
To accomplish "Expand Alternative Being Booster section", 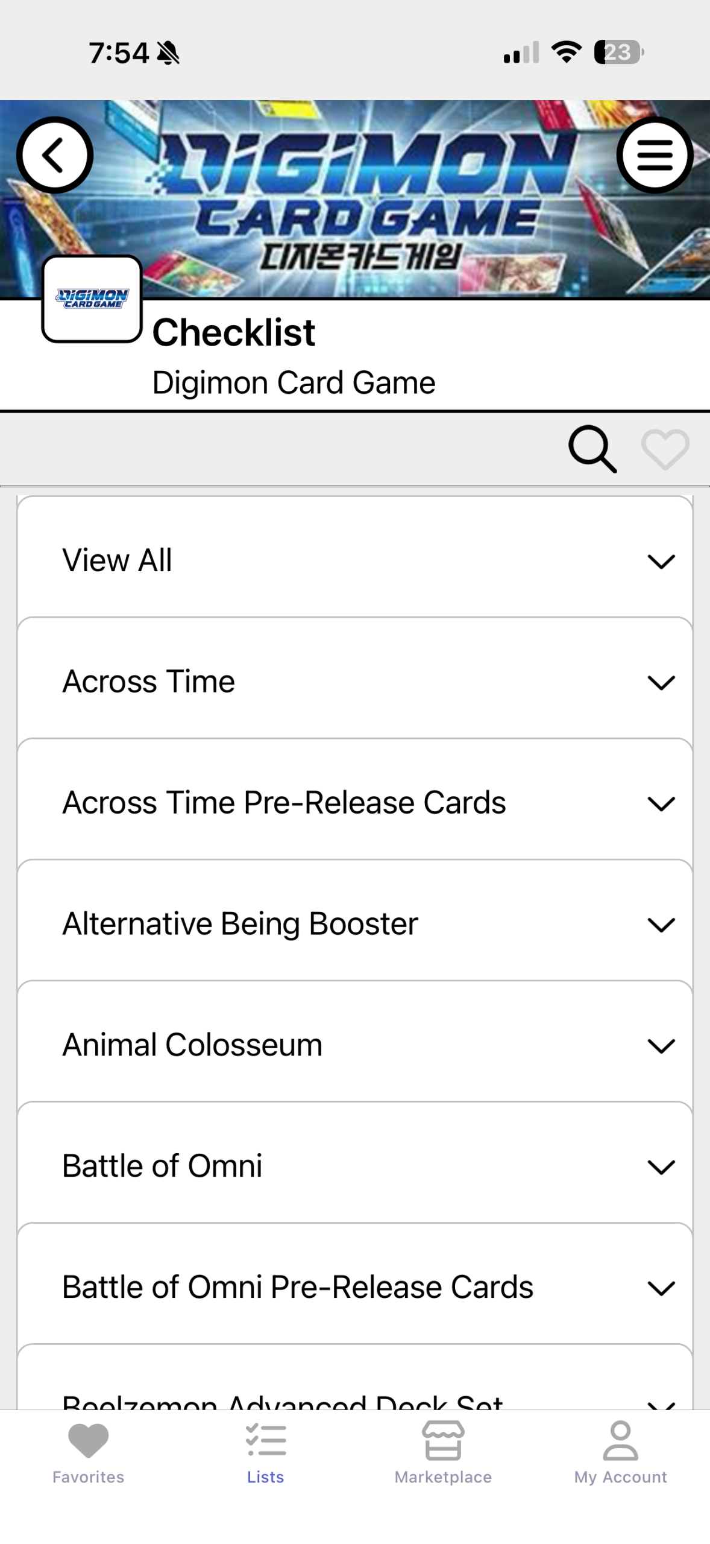I will 661,925.
